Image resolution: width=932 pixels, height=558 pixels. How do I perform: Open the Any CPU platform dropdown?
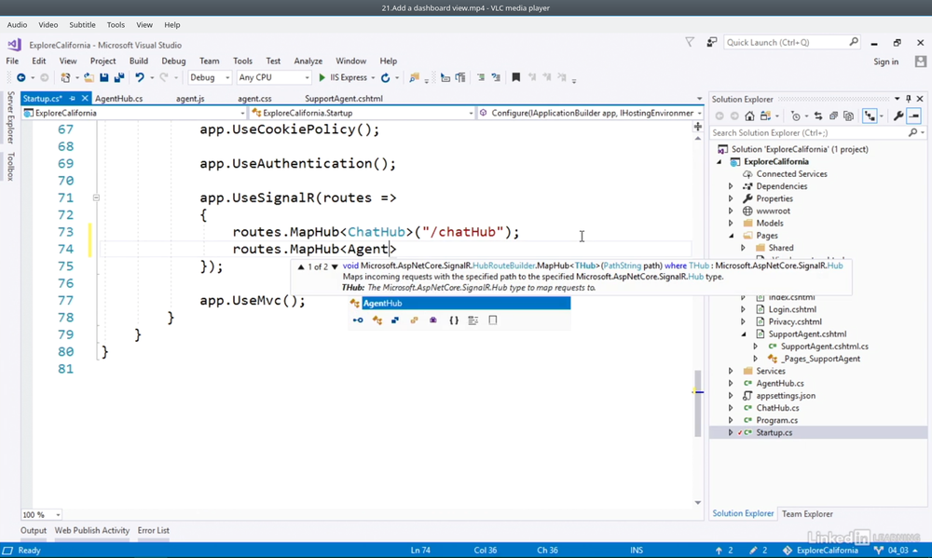(272, 78)
